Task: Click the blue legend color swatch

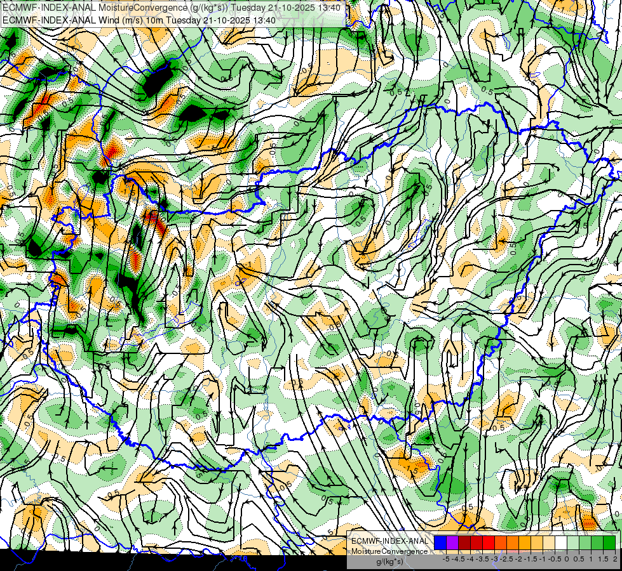Action: coord(440,543)
